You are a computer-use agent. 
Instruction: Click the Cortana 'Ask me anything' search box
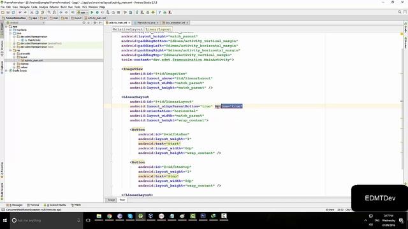pyautogui.click(x=47, y=221)
